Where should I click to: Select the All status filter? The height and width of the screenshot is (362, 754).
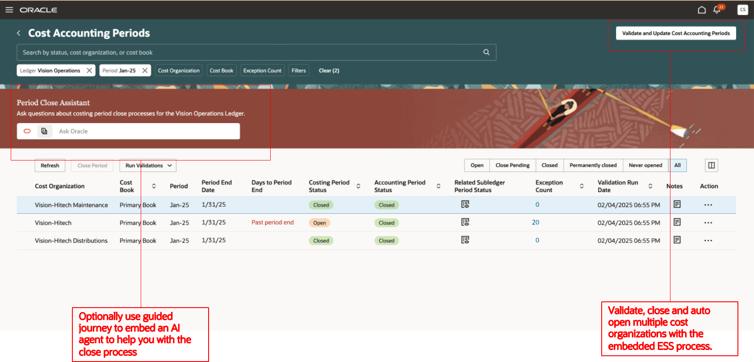pyautogui.click(x=678, y=165)
